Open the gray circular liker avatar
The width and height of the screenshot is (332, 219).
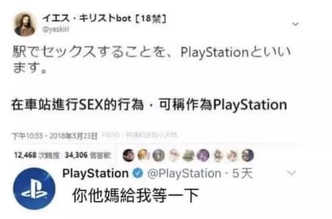click(x=159, y=156)
